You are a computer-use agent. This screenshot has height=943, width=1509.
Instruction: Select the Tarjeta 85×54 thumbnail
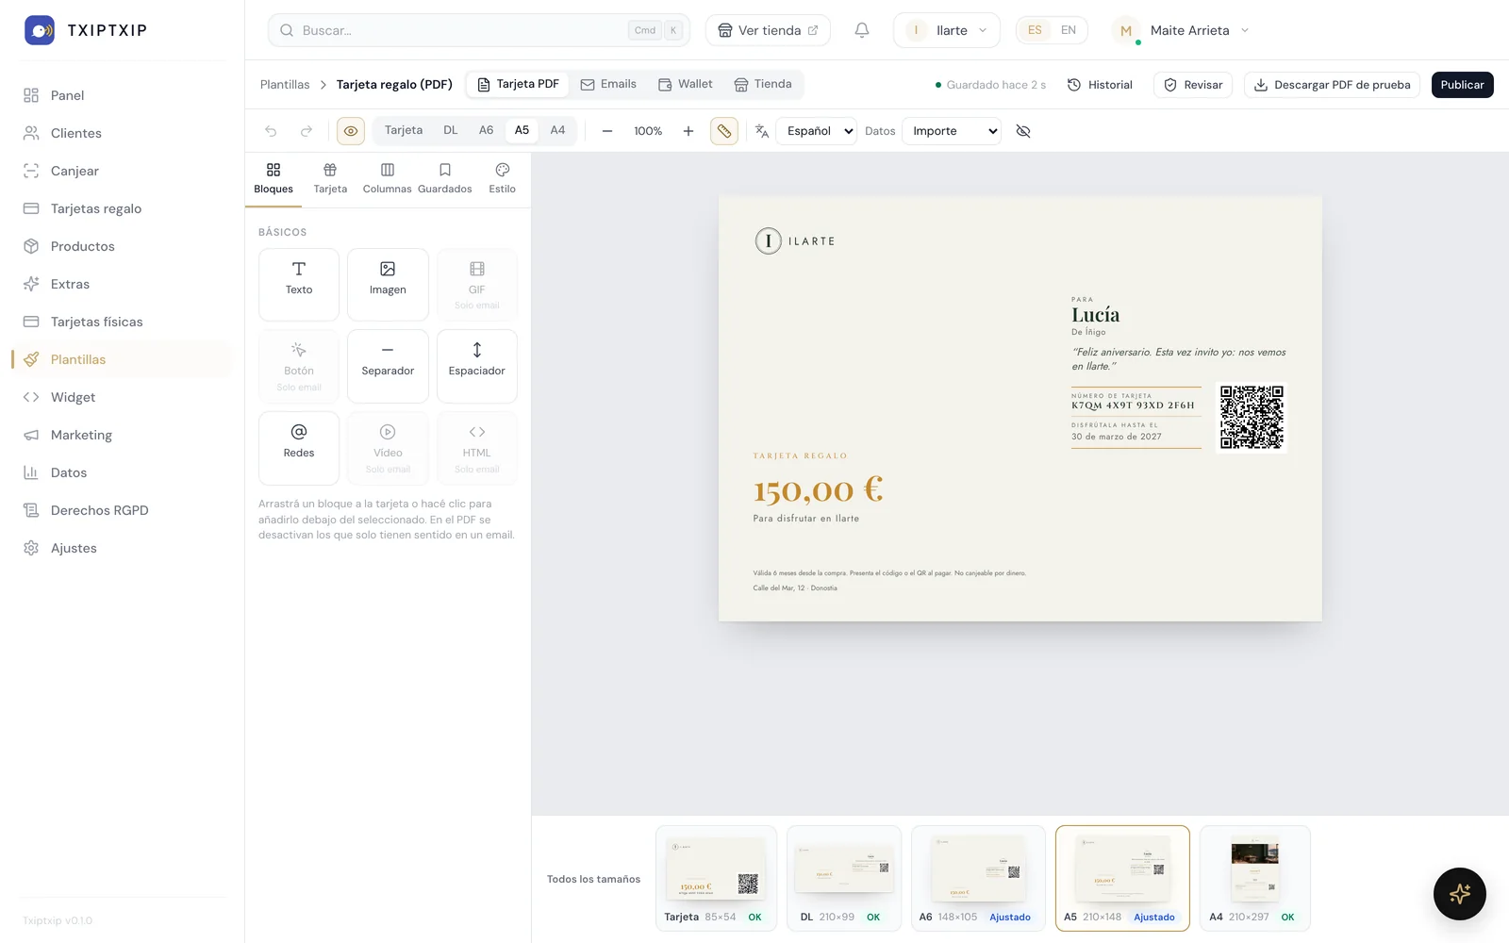pos(716,878)
